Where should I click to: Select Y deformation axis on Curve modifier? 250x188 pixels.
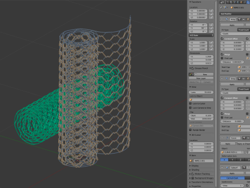point(232,160)
